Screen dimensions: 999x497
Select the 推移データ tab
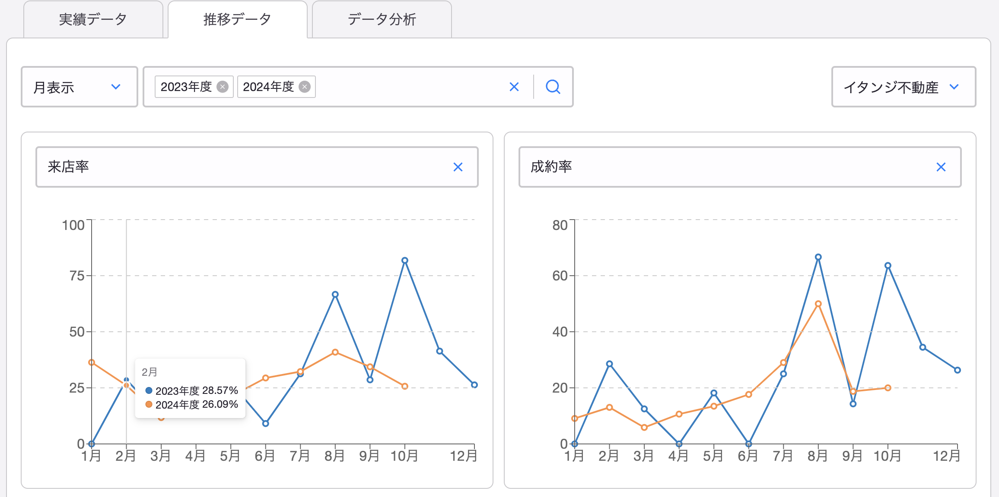click(x=237, y=19)
